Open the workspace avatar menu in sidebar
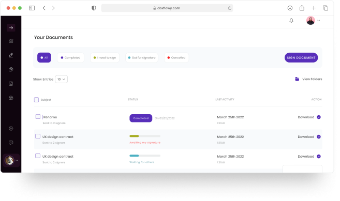The image size is (340, 201). pos(11,161)
